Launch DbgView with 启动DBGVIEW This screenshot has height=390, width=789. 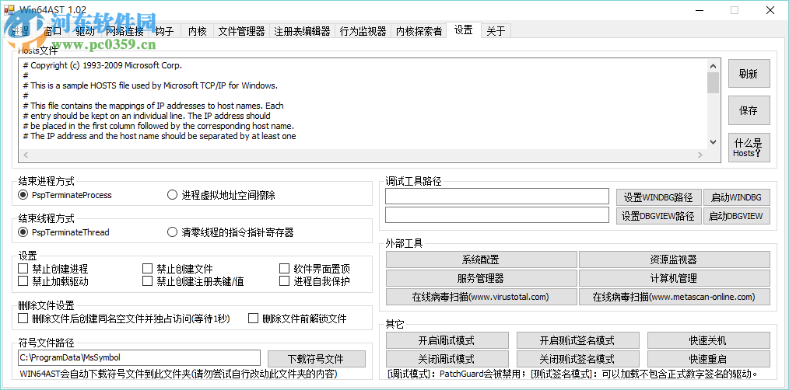[737, 216]
